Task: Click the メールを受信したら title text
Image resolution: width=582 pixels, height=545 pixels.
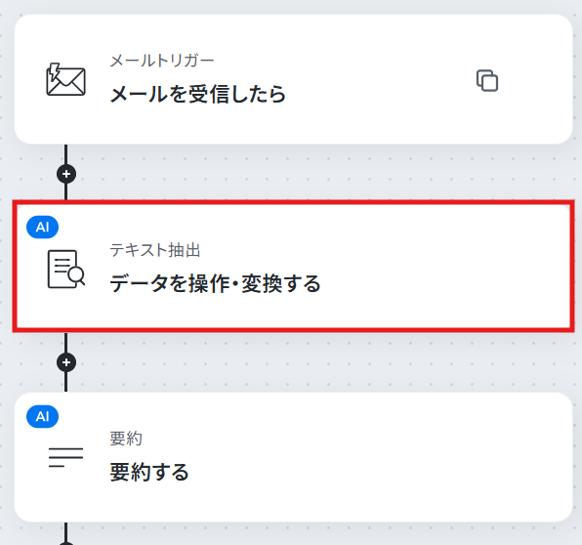Action: (198, 94)
